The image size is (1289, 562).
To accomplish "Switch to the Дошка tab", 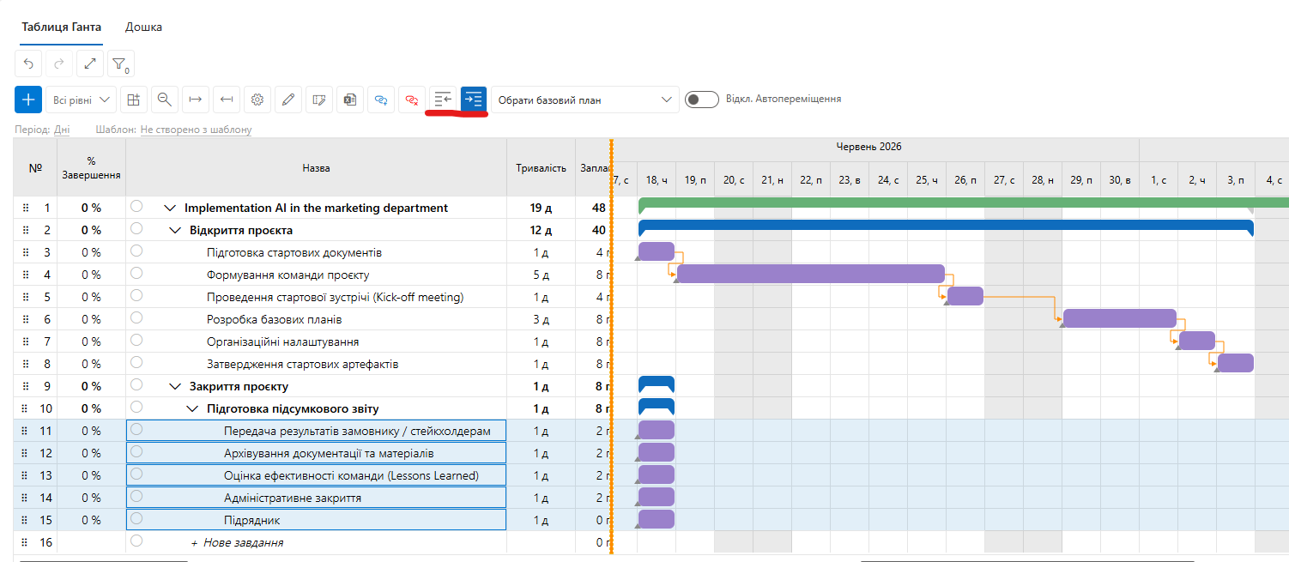I will pos(143,27).
